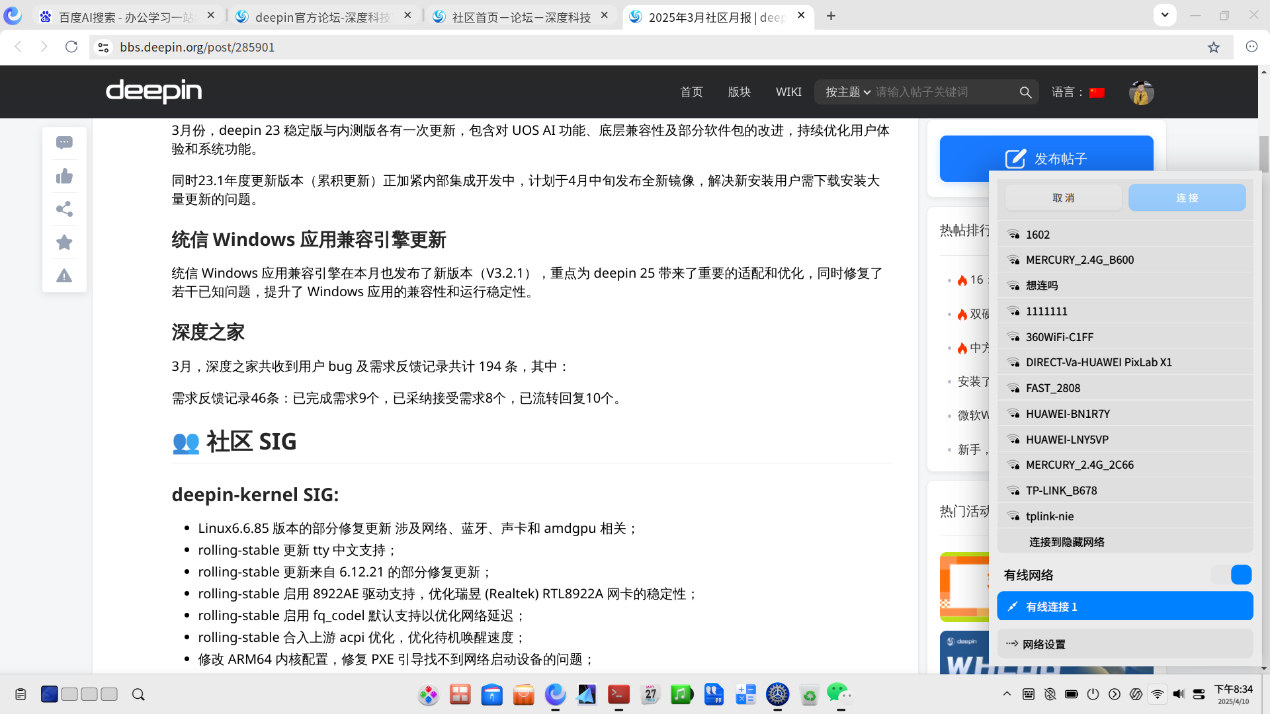Open the terminal icon in the dock
The width and height of the screenshot is (1270, 714).
click(618, 694)
